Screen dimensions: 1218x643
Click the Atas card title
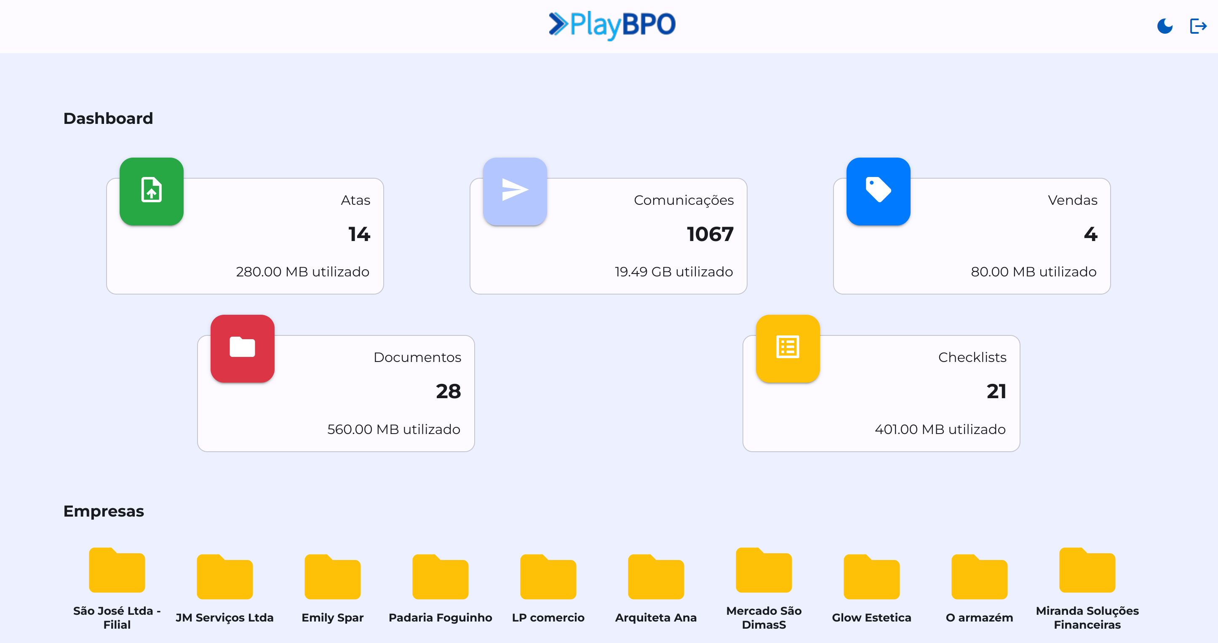[355, 200]
